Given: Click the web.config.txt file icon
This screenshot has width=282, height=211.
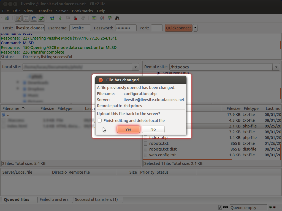Looking at the screenshot, I should point(146,155).
